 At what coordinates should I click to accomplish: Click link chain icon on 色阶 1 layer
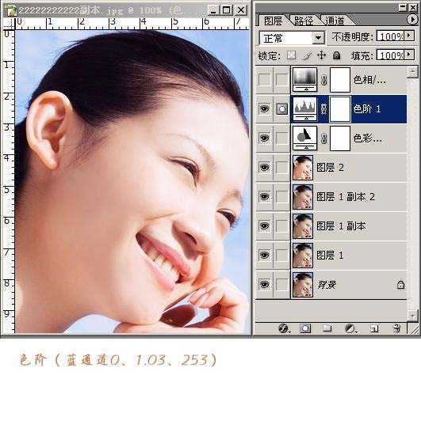pos(323,109)
